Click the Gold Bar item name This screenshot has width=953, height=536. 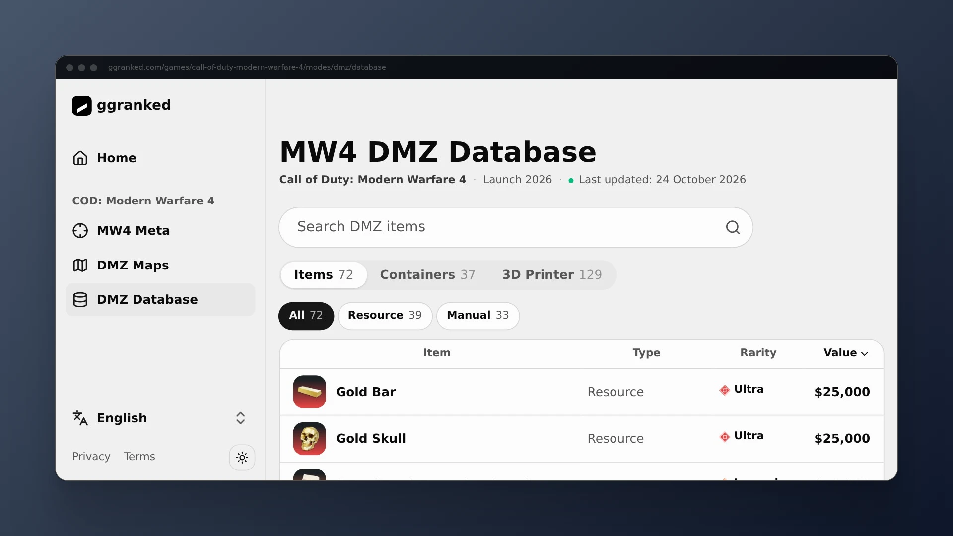pyautogui.click(x=366, y=392)
